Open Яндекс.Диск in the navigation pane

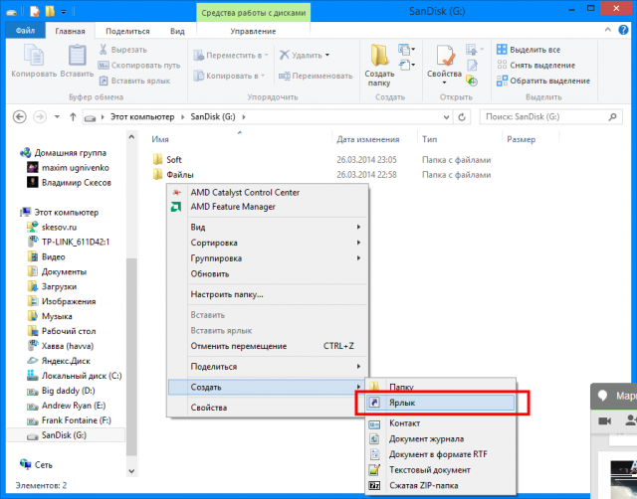tap(59, 361)
